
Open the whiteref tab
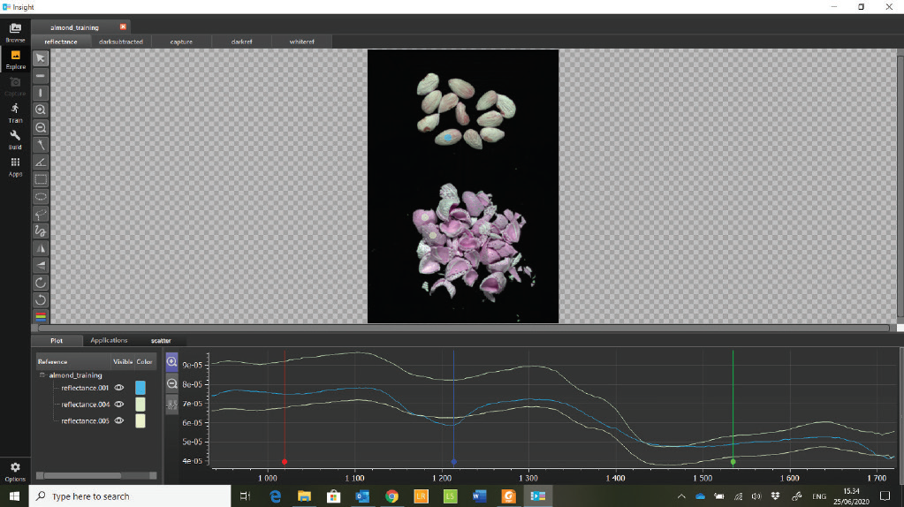[x=303, y=42]
